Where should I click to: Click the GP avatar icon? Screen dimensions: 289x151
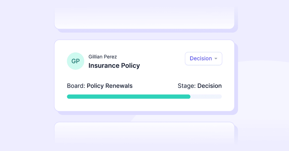[76, 61]
